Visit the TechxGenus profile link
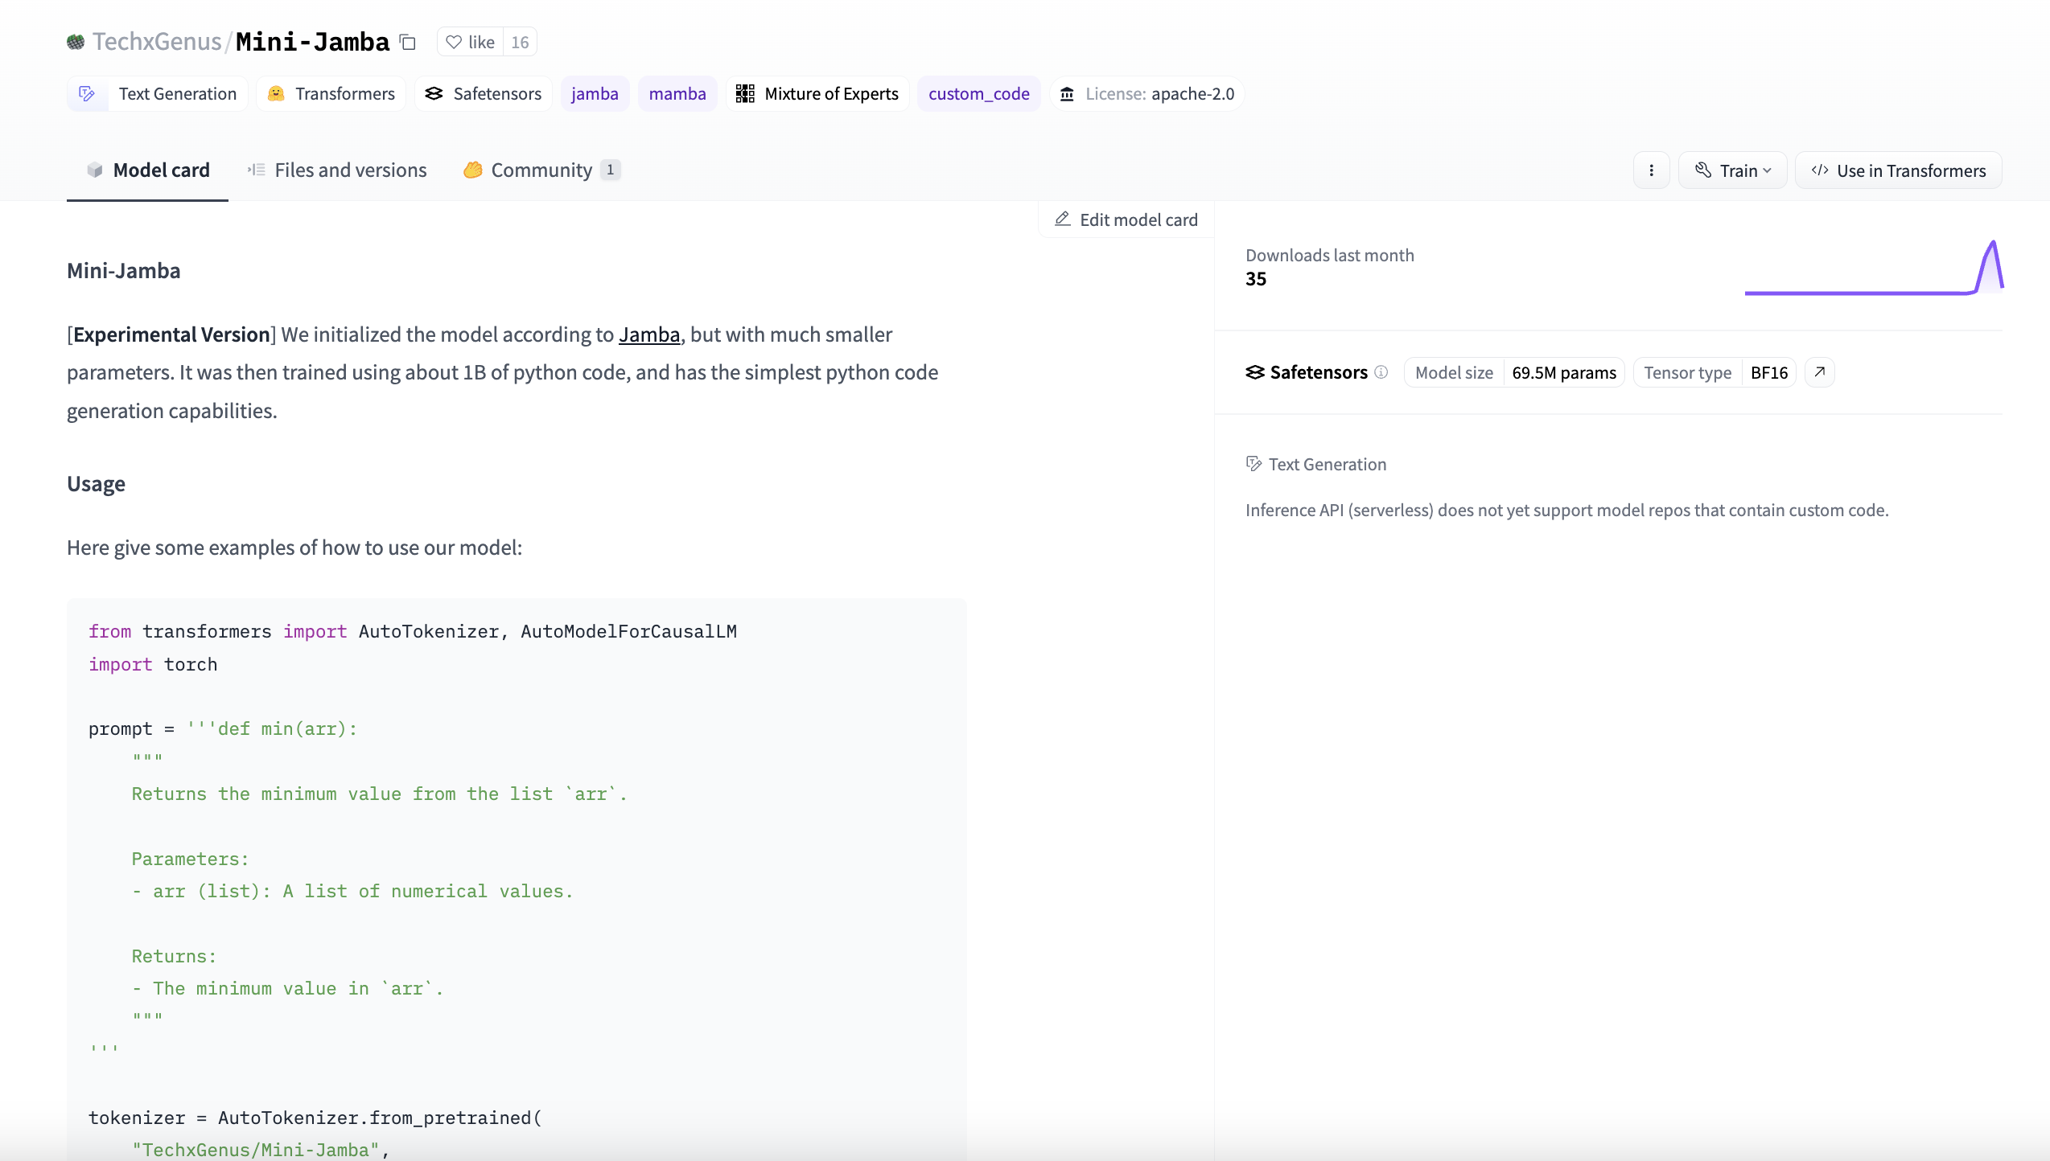Viewport: 2050px width, 1161px height. (x=157, y=41)
